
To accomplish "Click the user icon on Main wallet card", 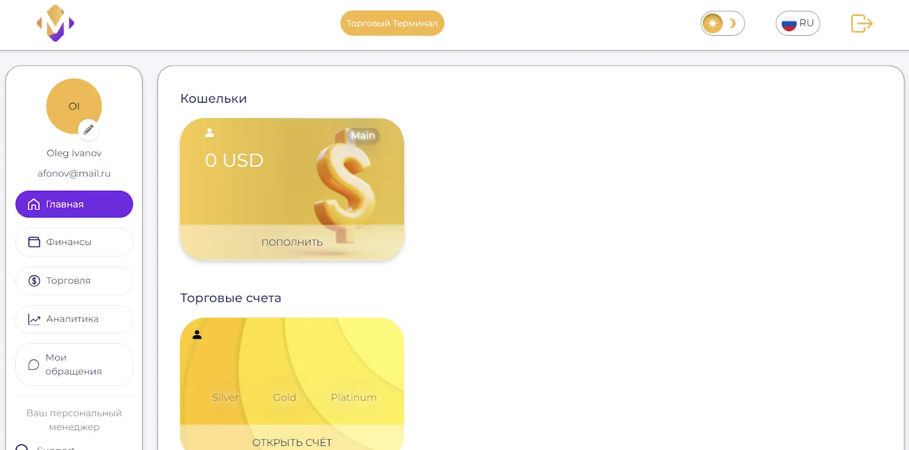I will (210, 133).
